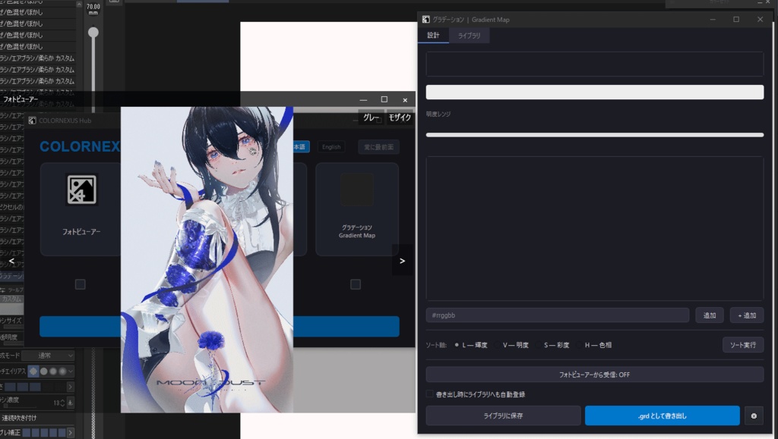778x439 pixels.
Task: Click ソート実行 button
Action: 743,345
